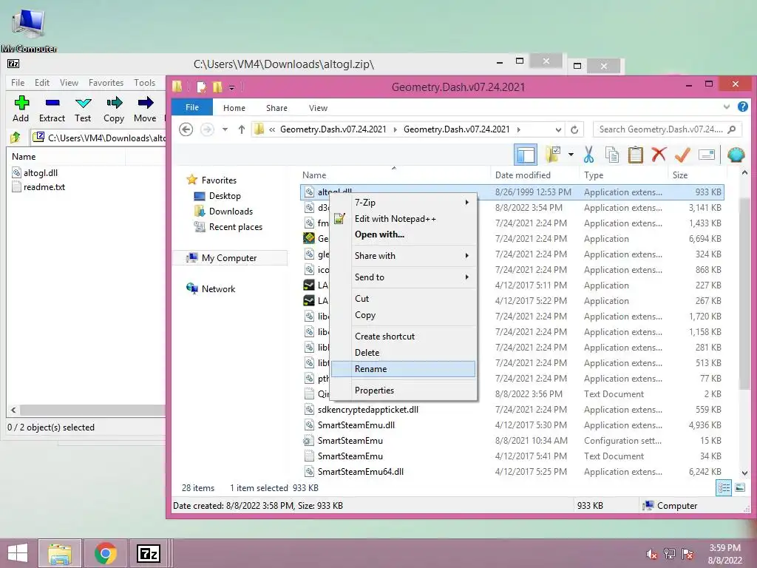Image resolution: width=757 pixels, height=568 pixels.
Task: Cut with the scissors toolbar icon
Action: coord(588,155)
